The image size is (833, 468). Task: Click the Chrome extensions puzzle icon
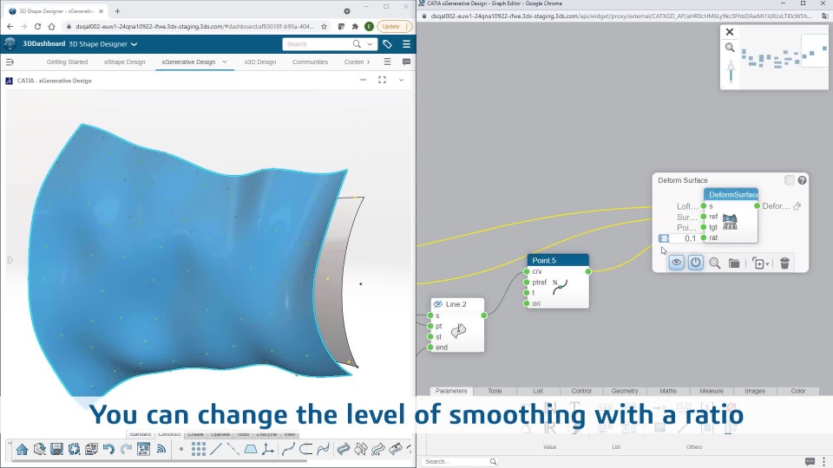(355, 26)
